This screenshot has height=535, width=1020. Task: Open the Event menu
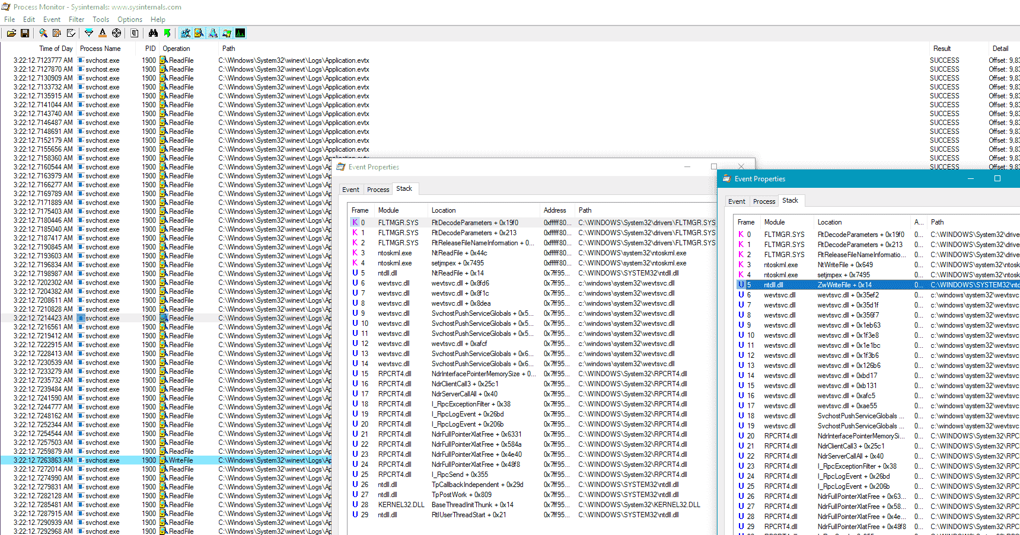pos(52,20)
